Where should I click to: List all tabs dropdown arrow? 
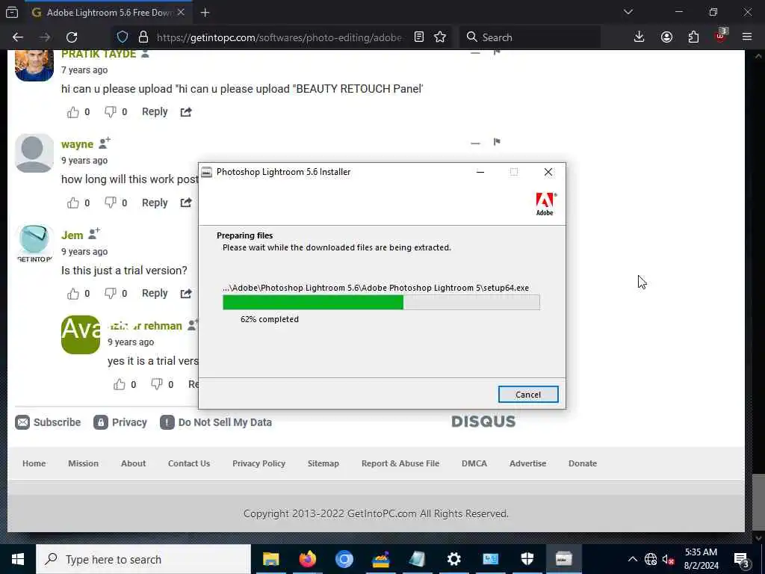point(628,12)
